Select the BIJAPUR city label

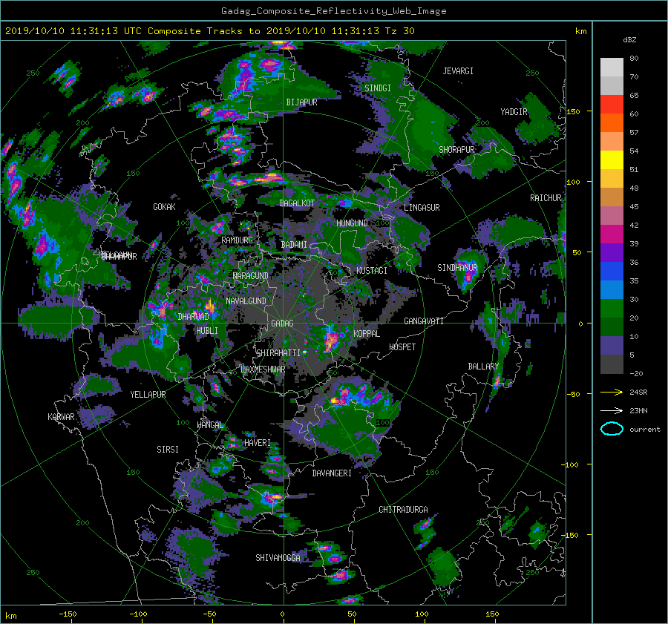[301, 102]
